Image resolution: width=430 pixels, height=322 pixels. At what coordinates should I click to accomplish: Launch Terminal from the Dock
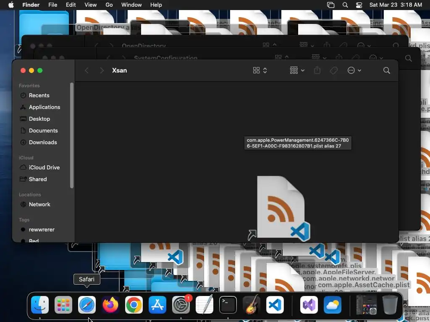pyautogui.click(x=228, y=305)
